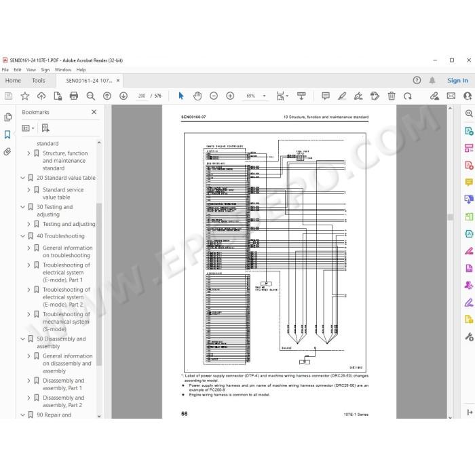
Task: Collapse the 40 Troubleshooting bookmark
Action: tap(22, 236)
